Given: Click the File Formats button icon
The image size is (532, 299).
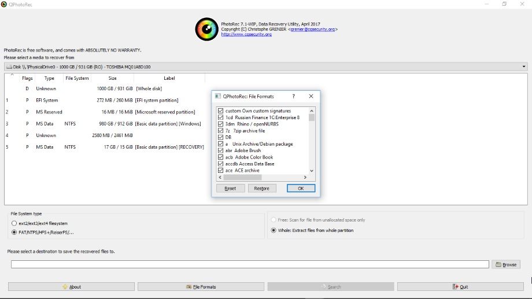Looking at the screenshot, I should pyautogui.click(x=189, y=287).
